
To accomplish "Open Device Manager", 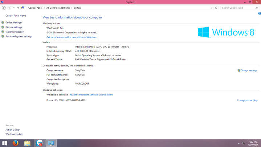I will click(13, 23).
